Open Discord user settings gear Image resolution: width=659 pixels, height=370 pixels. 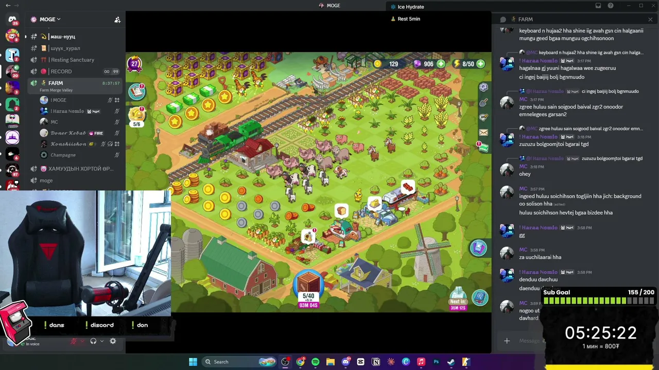click(x=113, y=341)
